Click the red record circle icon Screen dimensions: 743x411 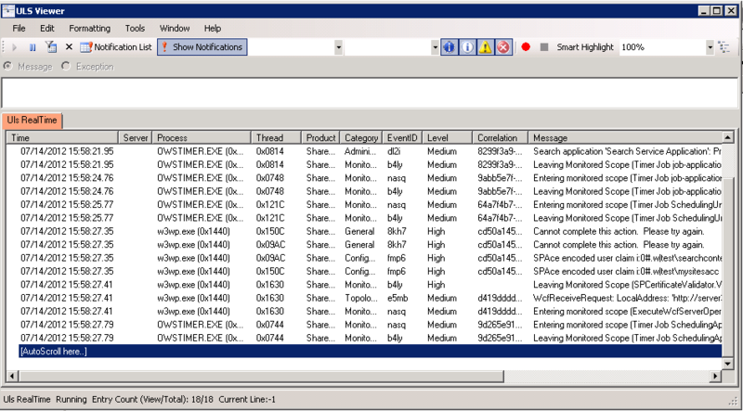coord(526,47)
